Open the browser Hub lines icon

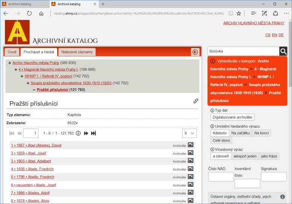click(x=254, y=13)
